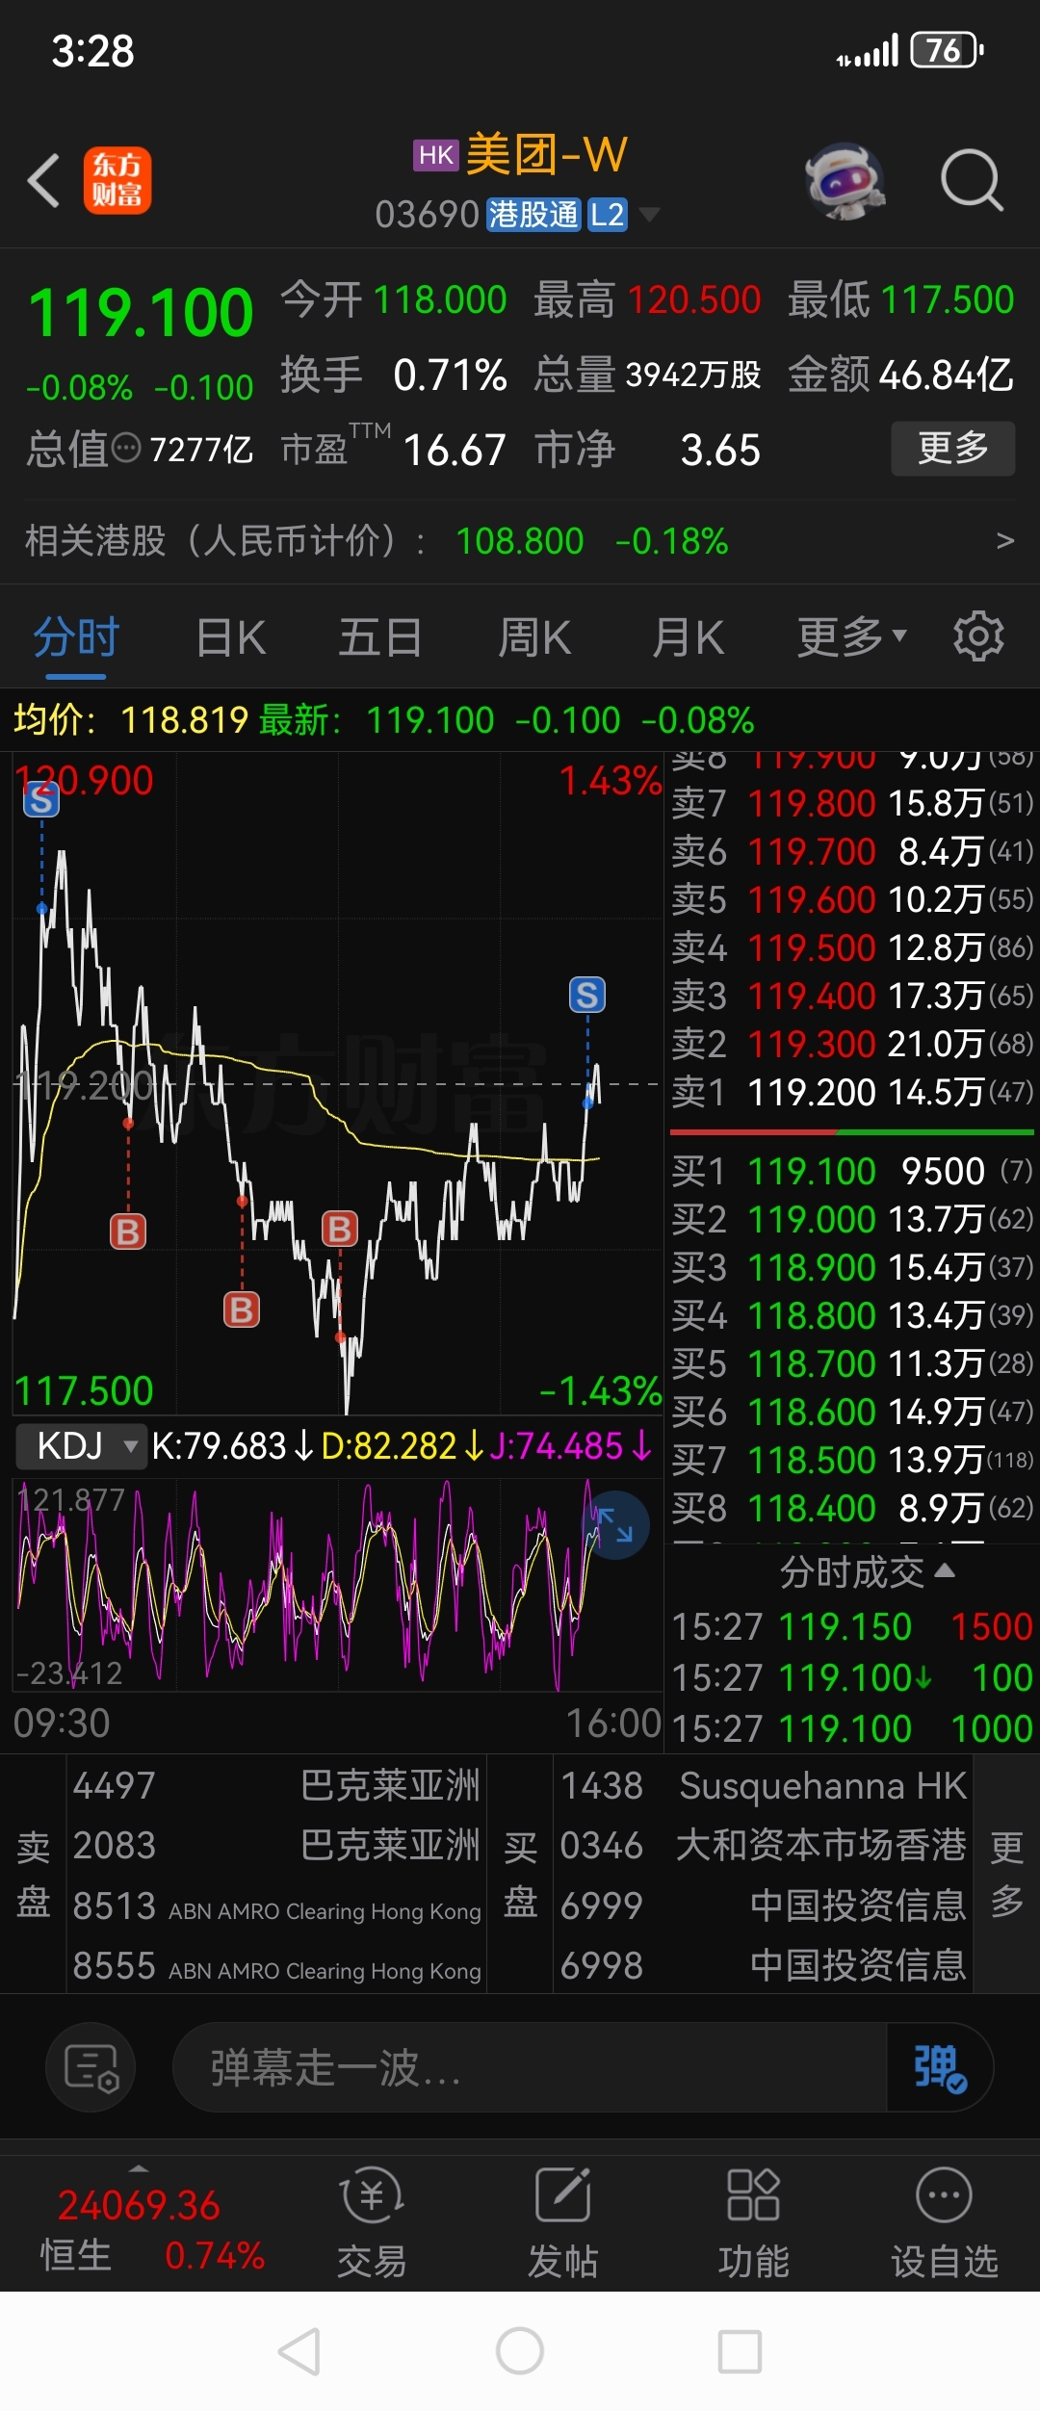The height and width of the screenshot is (2411, 1040).
Task: Open the robot assistant avatar
Action: (x=845, y=180)
